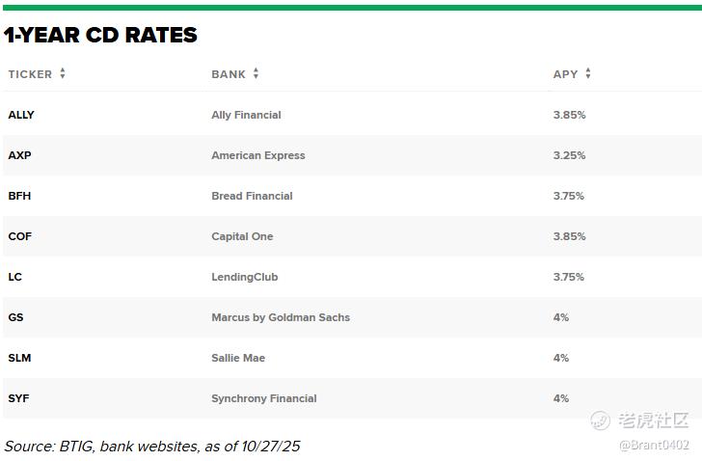Sort table by BANK header
The height and width of the screenshot is (461, 702).
tap(229, 74)
